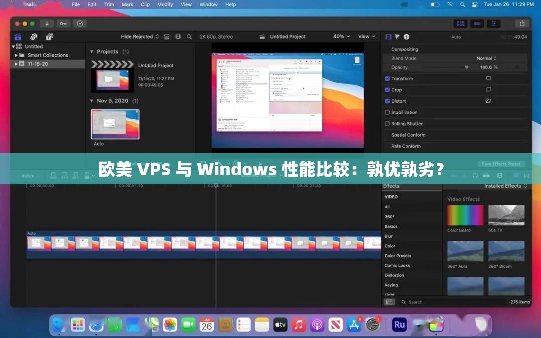Click the Import Media arrow button
The image size is (541, 338).
47,24
